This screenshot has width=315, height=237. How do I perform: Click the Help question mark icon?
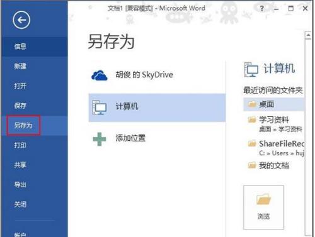(x=261, y=8)
